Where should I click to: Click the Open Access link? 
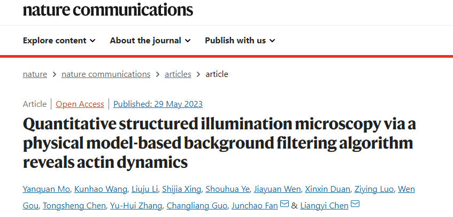tap(80, 104)
